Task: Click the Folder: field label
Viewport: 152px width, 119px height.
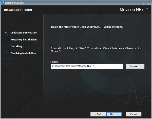Action: click(54, 62)
